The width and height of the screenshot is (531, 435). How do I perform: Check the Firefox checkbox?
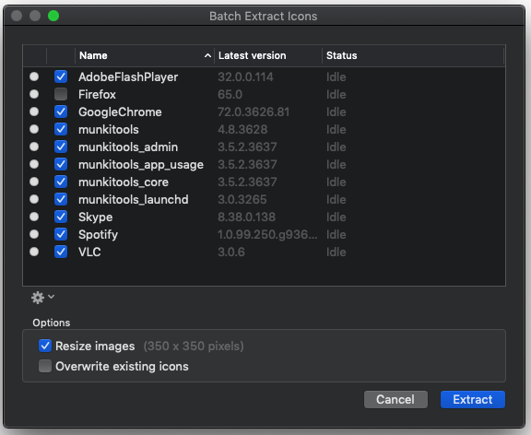[61, 94]
